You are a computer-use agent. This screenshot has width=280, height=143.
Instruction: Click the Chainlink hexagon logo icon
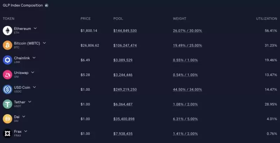pos(7,60)
